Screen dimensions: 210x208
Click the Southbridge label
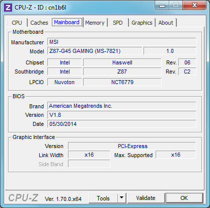[29, 72]
